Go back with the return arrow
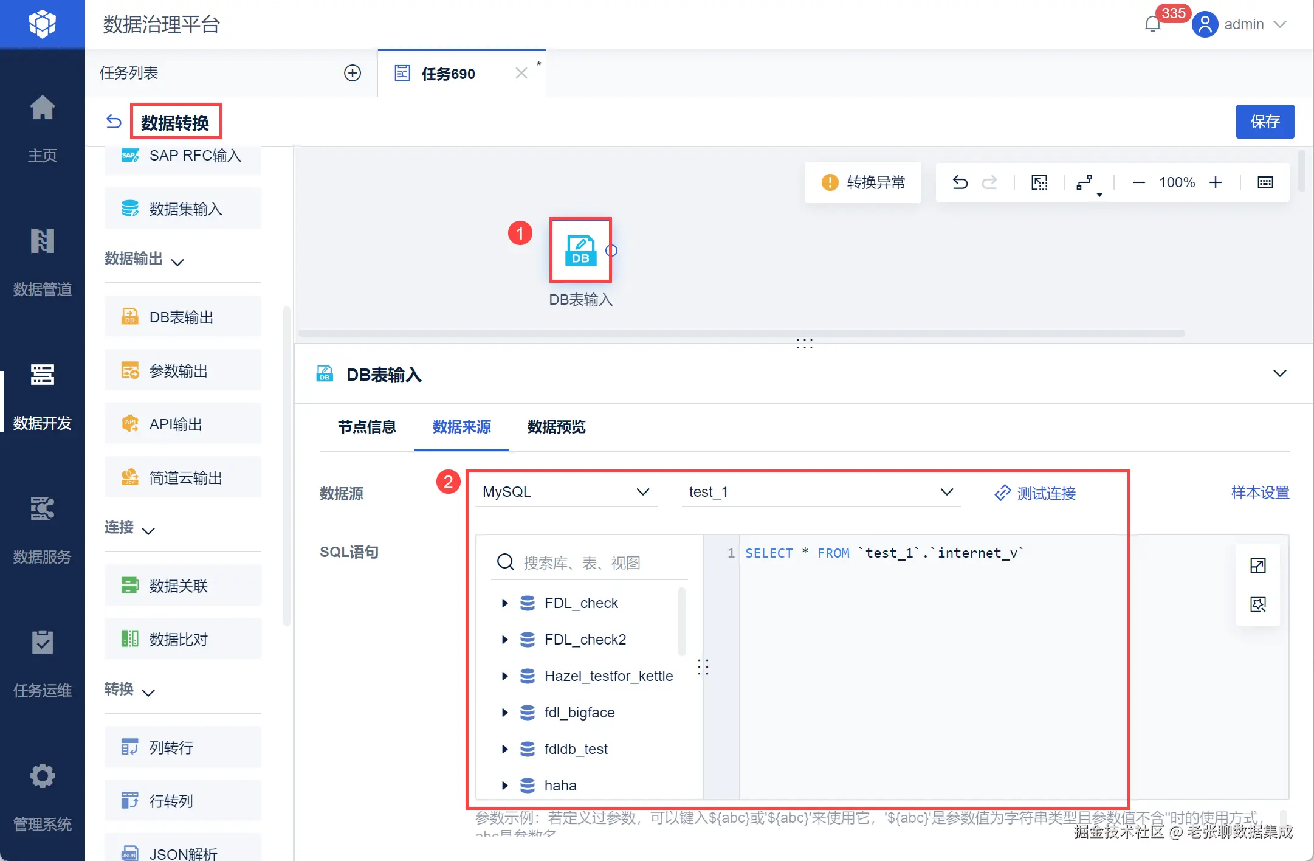This screenshot has width=1314, height=861. point(114,122)
